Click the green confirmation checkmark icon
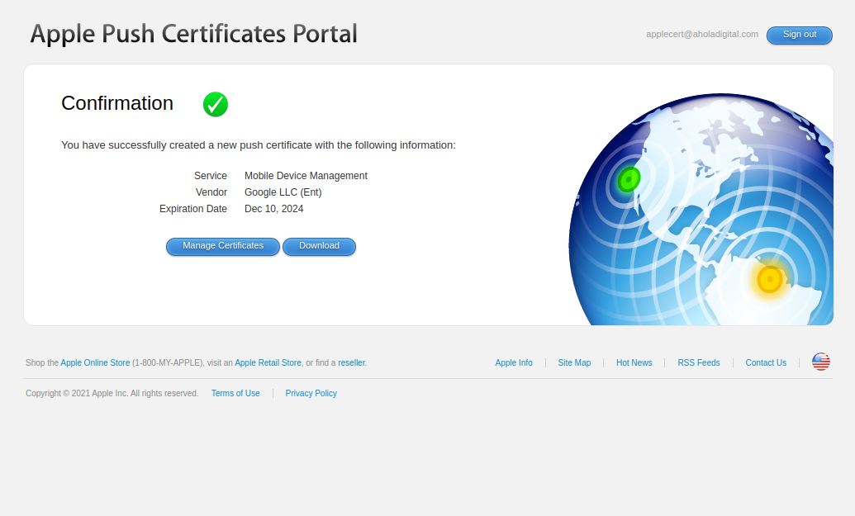This screenshot has width=855, height=516. [216, 104]
